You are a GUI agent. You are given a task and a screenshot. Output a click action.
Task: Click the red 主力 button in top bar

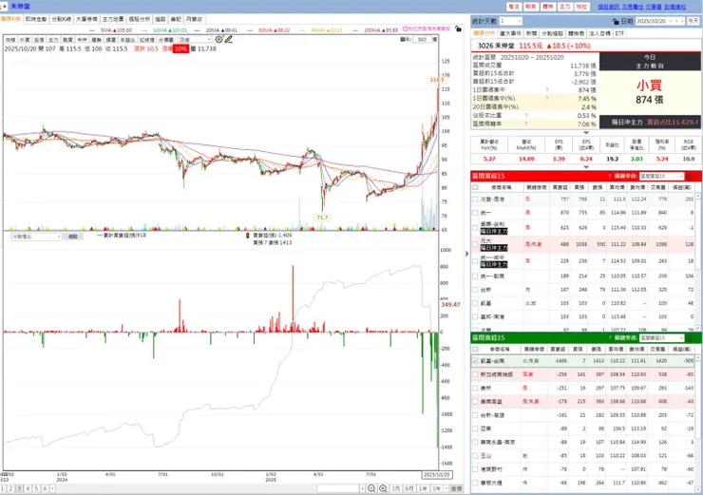click(564, 7)
